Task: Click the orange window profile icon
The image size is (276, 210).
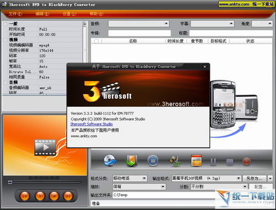Action: pyautogui.click(x=196, y=160)
